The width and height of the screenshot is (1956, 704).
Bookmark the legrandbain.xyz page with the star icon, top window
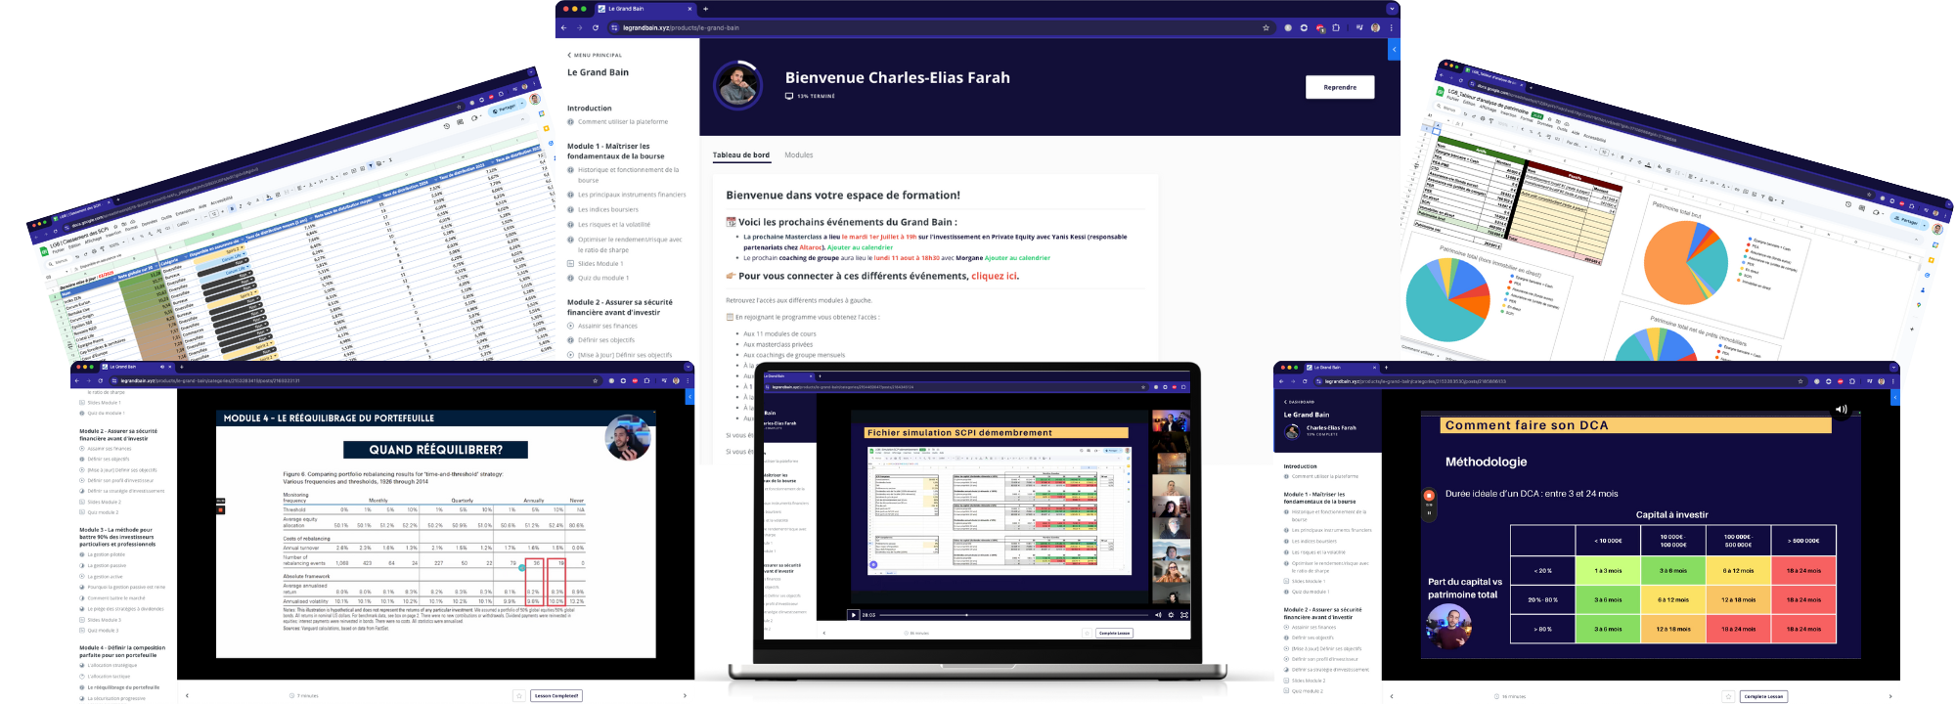click(1266, 27)
